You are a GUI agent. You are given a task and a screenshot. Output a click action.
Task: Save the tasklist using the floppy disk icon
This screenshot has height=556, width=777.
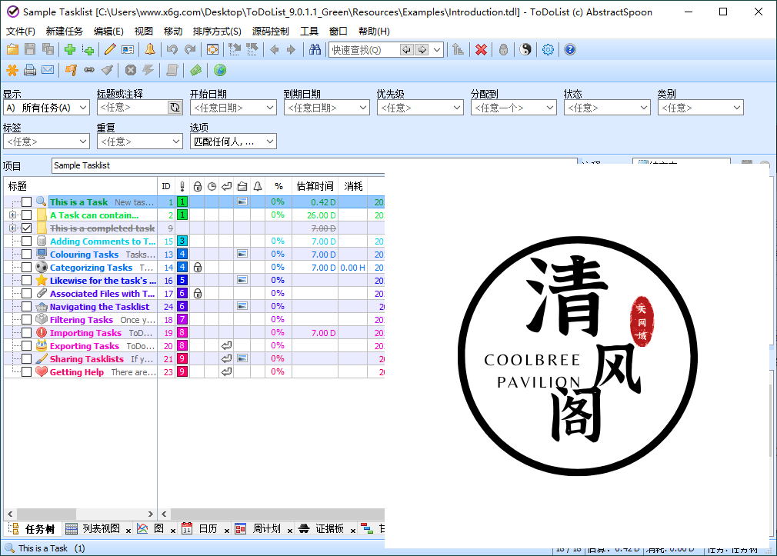click(30, 49)
